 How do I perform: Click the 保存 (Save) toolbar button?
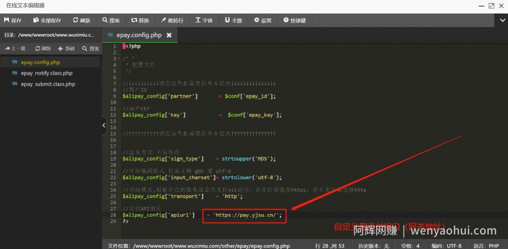click(13, 21)
